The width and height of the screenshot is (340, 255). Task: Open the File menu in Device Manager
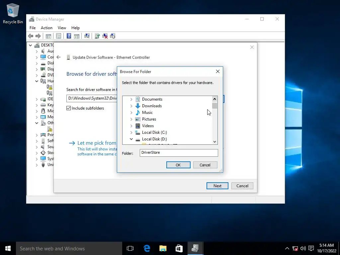click(x=33, y=28)
